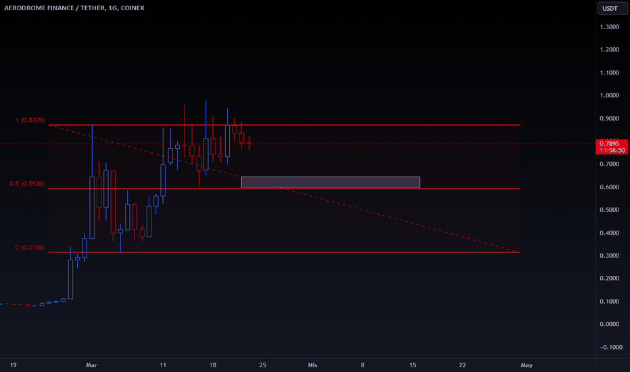
Task: Click the red 0.7895 current price tag
Action: coord(608,143)
